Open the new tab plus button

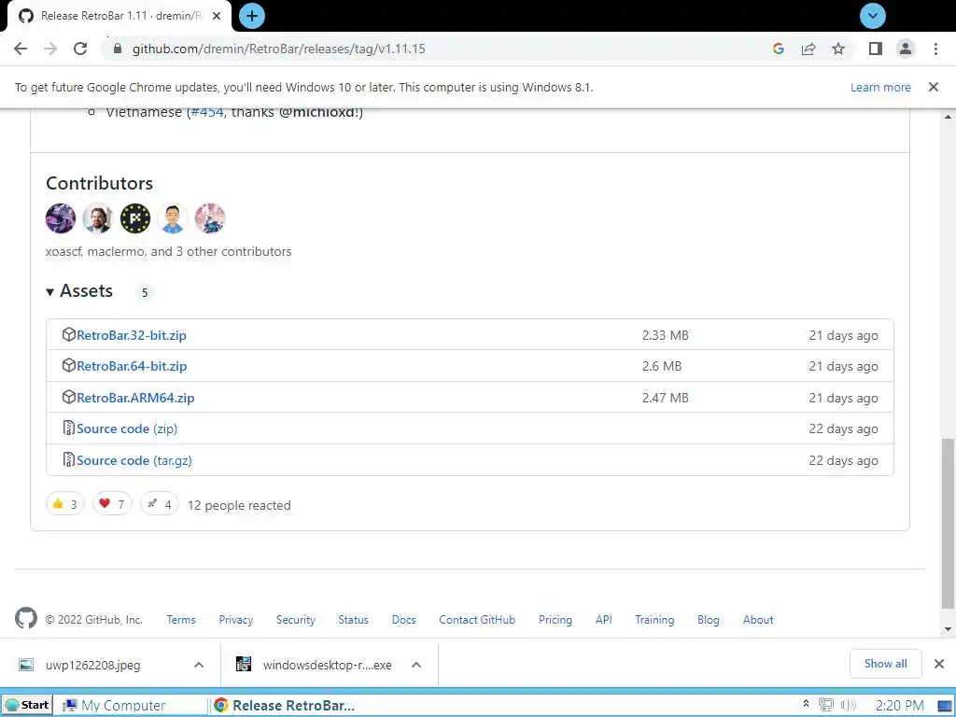(252, 16)
